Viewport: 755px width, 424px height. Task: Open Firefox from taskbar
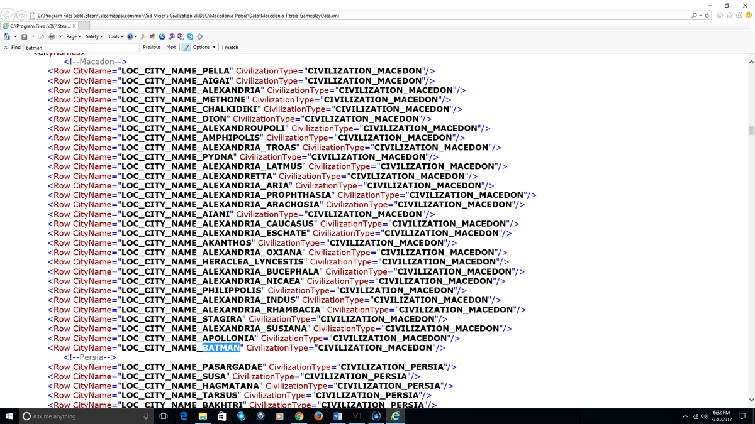pos(318,416)
